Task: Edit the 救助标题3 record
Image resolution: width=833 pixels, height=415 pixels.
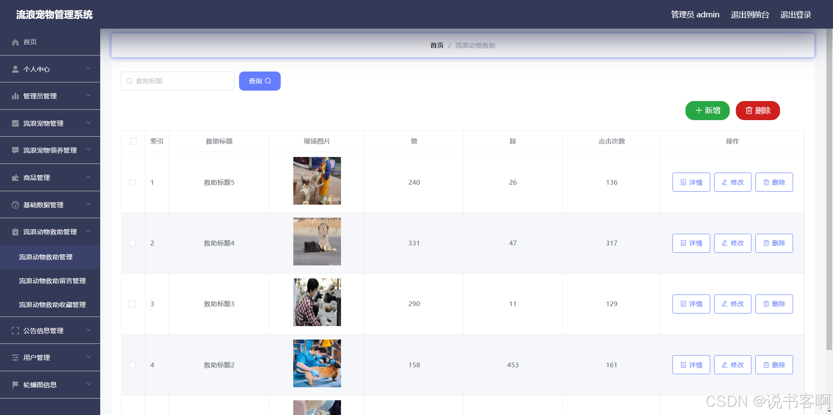Action: [x=732, y=304]
